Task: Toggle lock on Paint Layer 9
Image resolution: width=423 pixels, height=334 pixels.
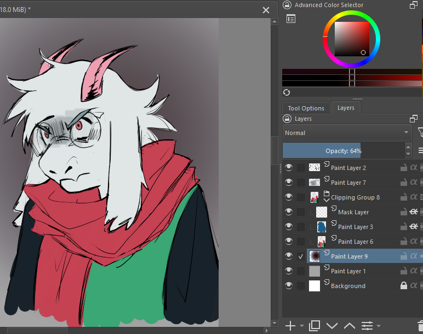Action: (404, 256)
